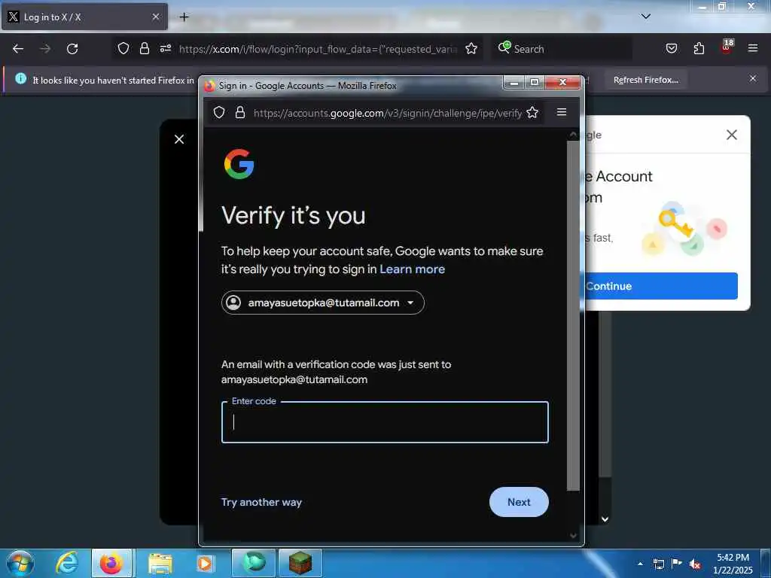Open Minecraft grass block taskbar icon
The width and height of the screenshot is (771, 578).
coord(300,563)
